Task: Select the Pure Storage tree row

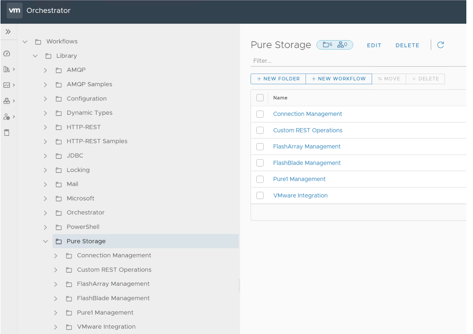Action: tap(145, 241)
